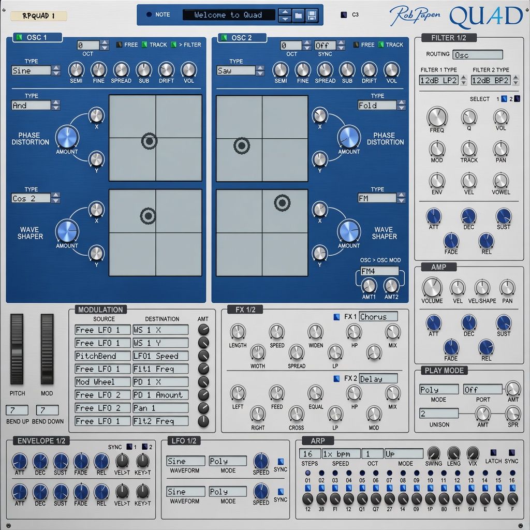Image resolution: width=530 pixels, height=530 pixels.
Task: Click the AMP VOLUME knob
Action: point(432,288)
